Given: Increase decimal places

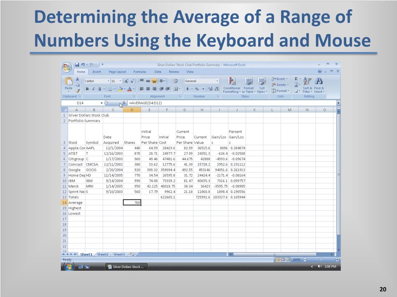Looking at the screenshot, I should 211,89.
